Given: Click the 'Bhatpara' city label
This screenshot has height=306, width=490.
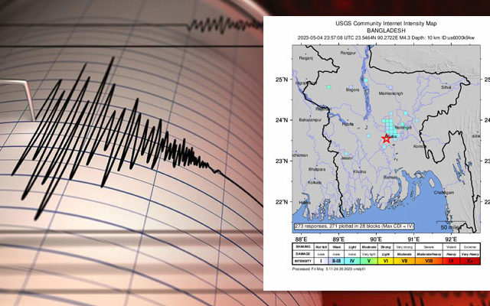Looking at the screenshot, I should pos(317,170).
